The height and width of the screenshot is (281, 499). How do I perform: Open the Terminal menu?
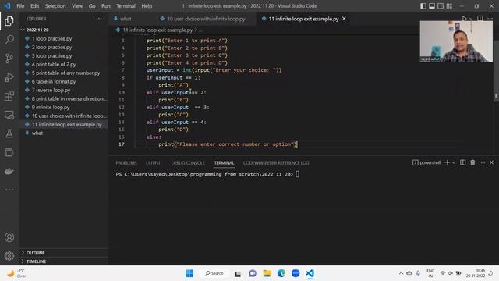point(126,6)
